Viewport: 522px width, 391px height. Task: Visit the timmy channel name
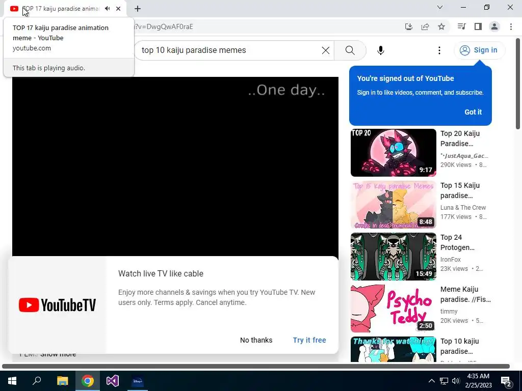coord(449,311)
